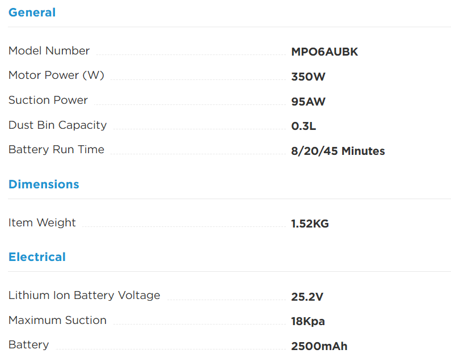Select the Dust Bin Capacity label
Screen dimensions: 451x358
click(x=57, y=125)
